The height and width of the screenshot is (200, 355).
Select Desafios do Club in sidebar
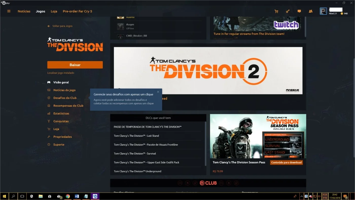[65, 98]
